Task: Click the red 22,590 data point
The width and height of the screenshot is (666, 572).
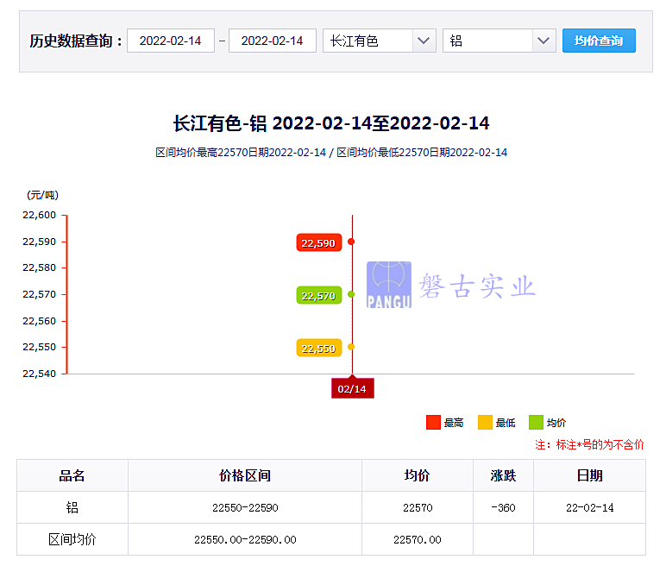Action: click(351, 242)
